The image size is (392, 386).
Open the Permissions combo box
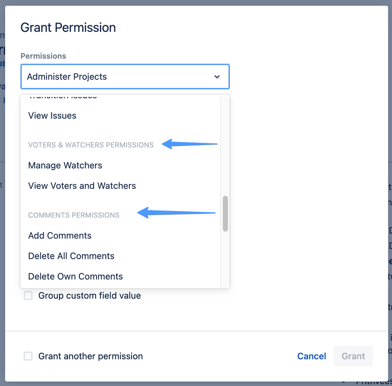pos(125,77)
